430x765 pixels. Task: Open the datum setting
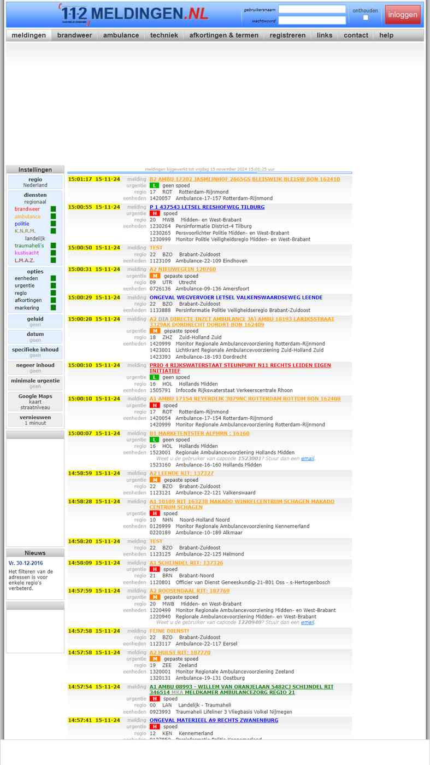point(35,337)
